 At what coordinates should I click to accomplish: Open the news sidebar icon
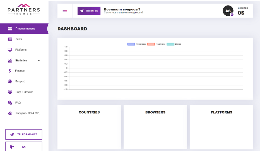(x=10, y=39)
